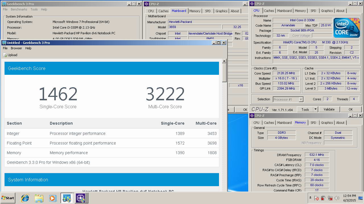The height and width of the screenshot is (204, 364).
Task: Click the Show desktop button in tray
Action: tap(361, 198)
